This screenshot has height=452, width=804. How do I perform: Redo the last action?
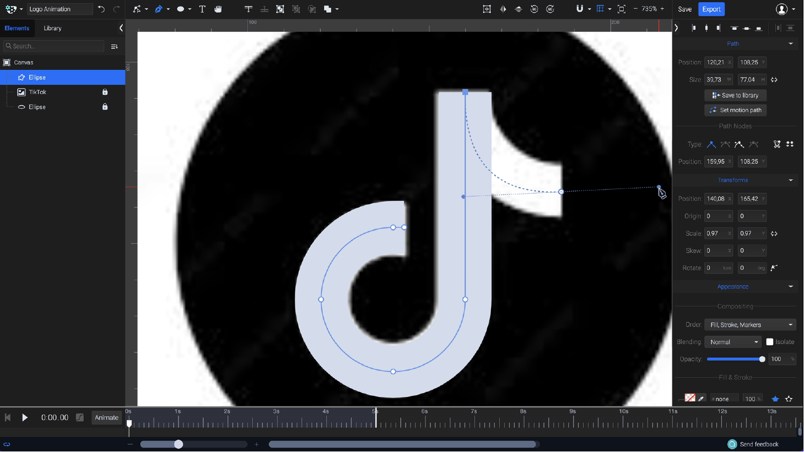point(116,9)
